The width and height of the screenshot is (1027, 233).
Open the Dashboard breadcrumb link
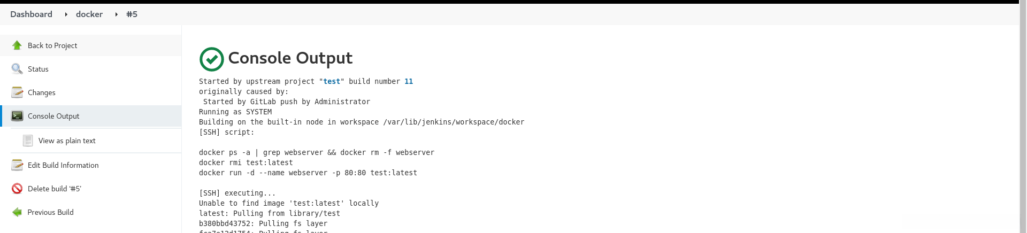[31, 14]
